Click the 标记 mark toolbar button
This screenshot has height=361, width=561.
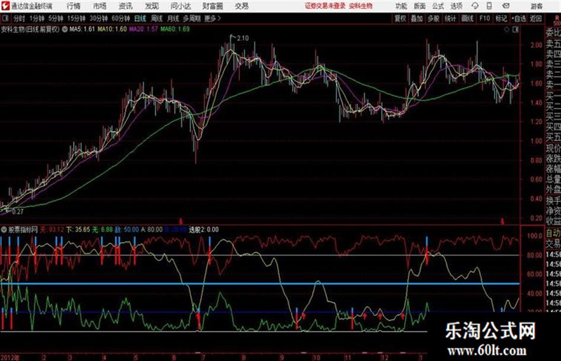pyautogui.click(x=501, y=18)
